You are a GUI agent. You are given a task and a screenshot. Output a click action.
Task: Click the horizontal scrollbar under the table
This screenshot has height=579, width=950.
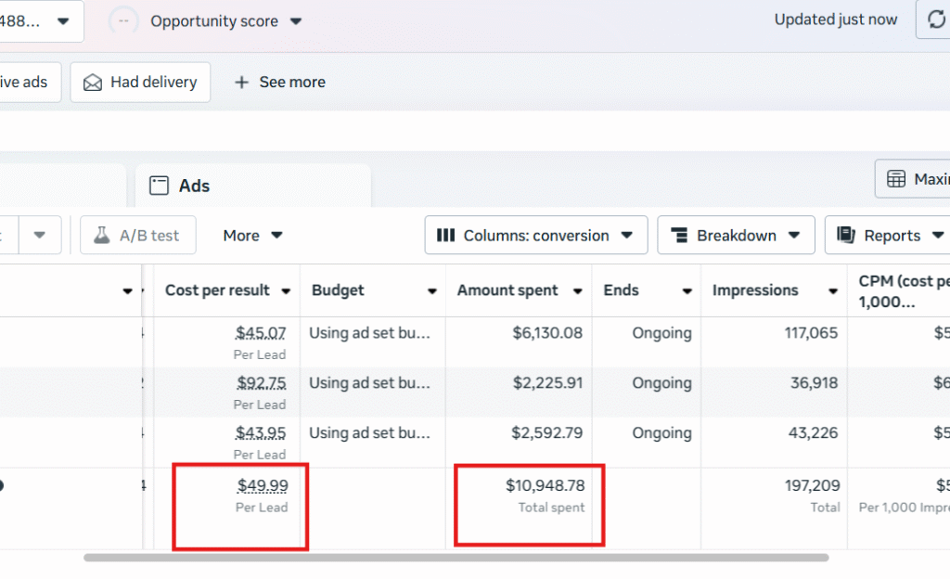point(455,558)
